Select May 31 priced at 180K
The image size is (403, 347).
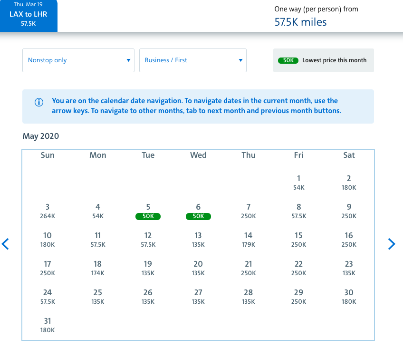[x=48, y=326]
